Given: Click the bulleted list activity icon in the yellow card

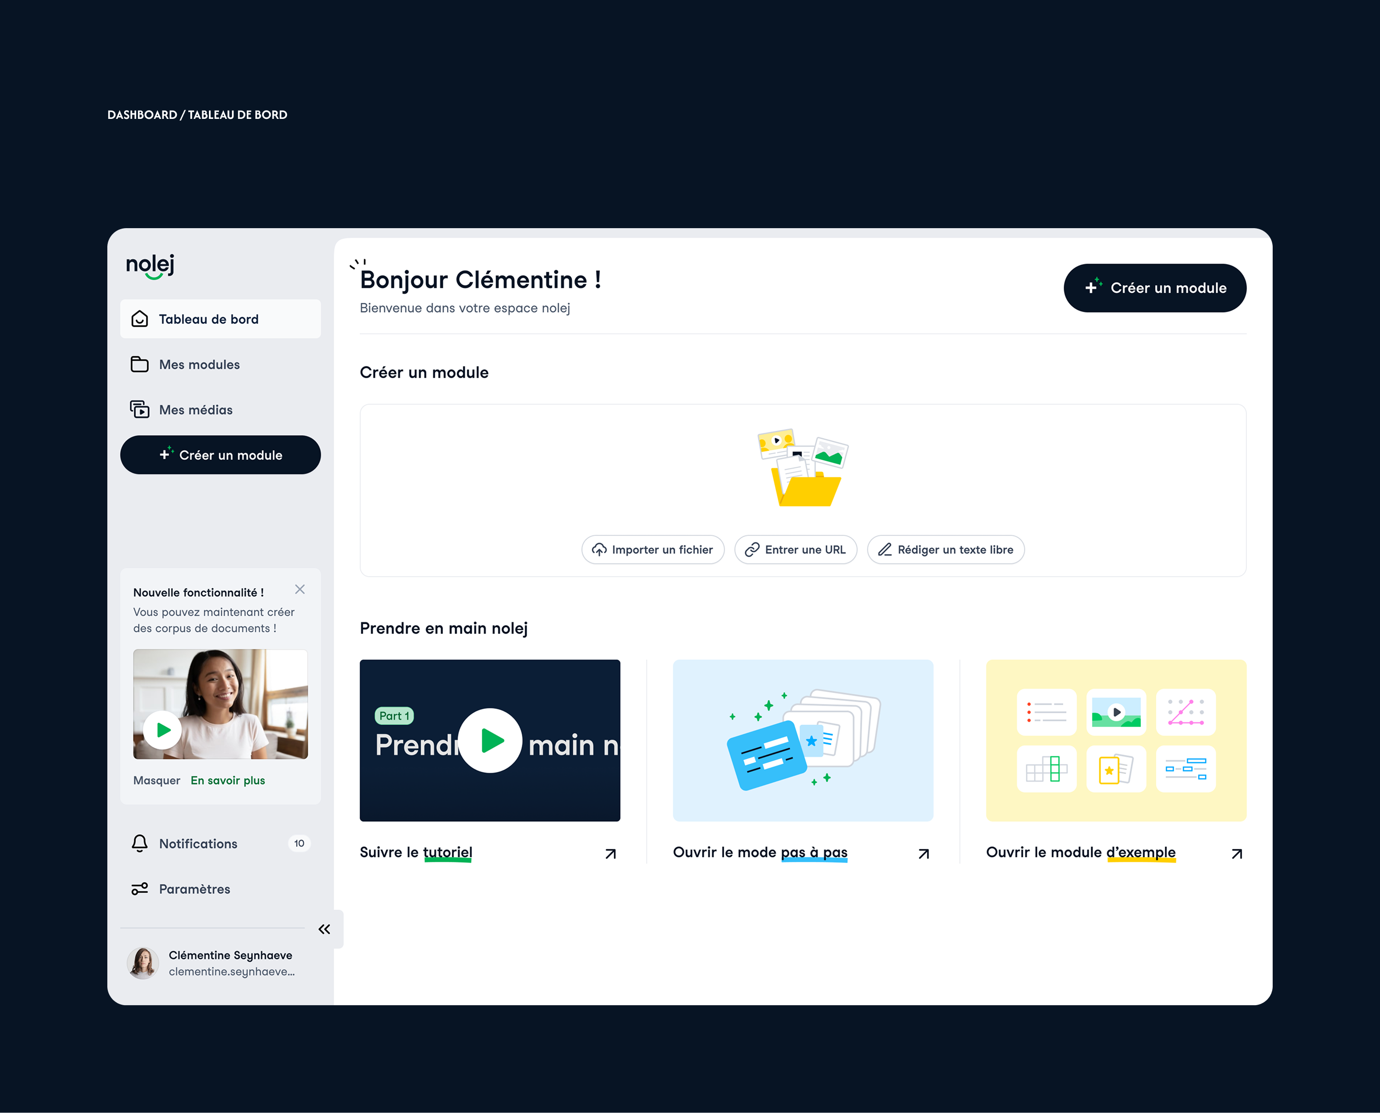Looking at the screenshot, I should coord(1046,712).
